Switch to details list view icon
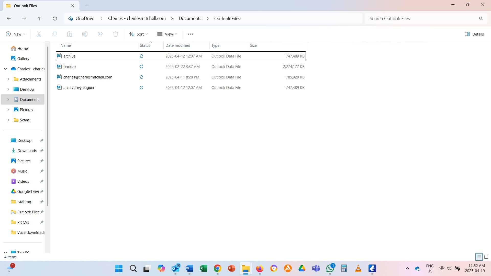 (x=479, y=257)
